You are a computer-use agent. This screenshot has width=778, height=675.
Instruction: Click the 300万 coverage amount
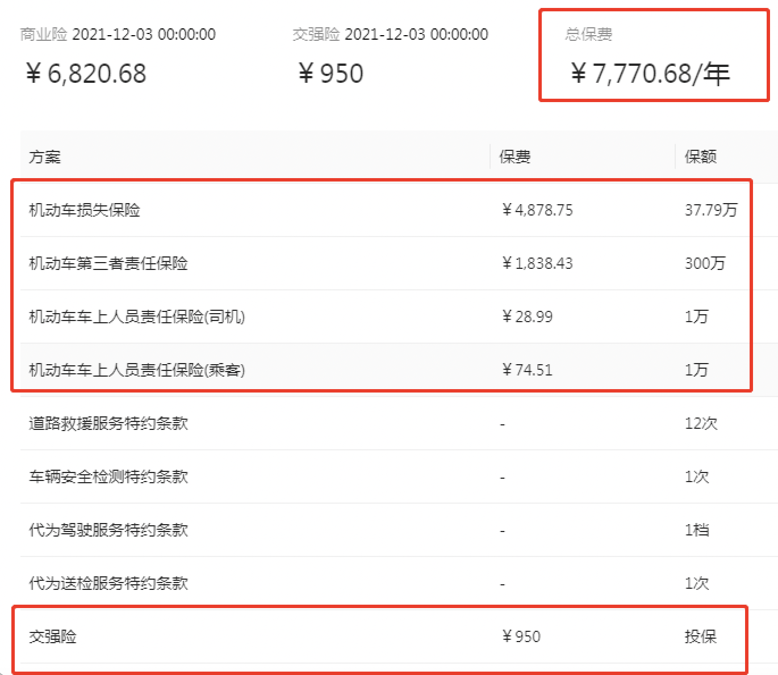[x=705, y=264]
